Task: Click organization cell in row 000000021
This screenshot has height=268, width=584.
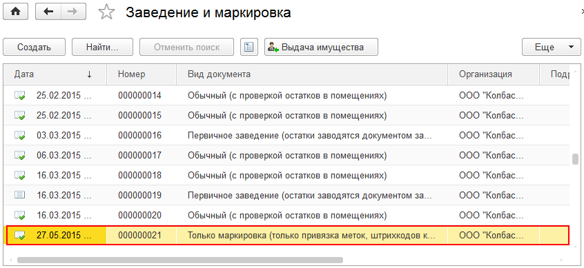Action: pos(494,235)
